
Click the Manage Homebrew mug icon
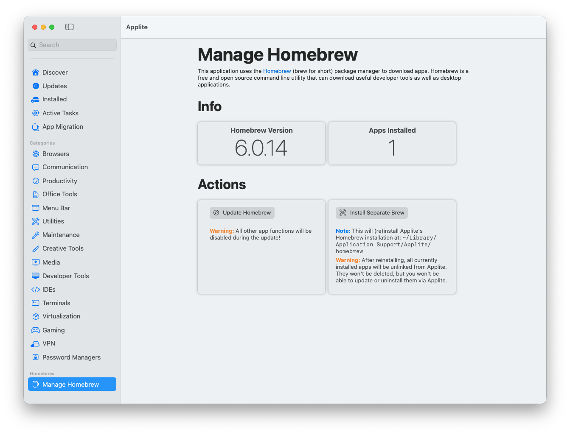pos(36,385)
